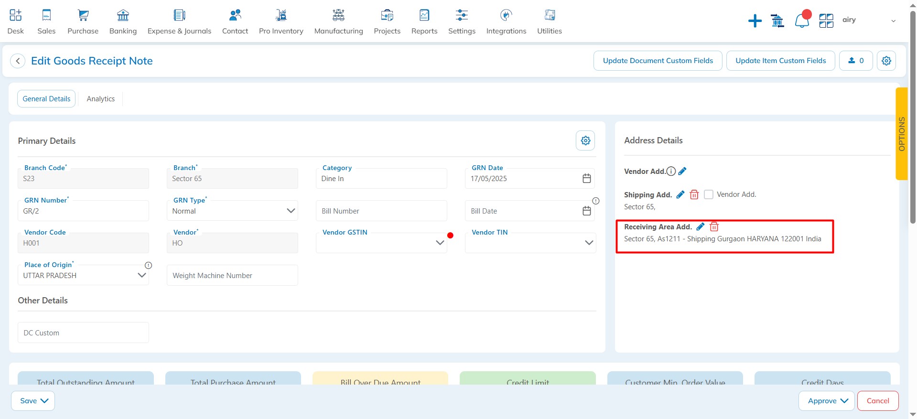Open Primary Details gear settings

(x=585, y=140)
